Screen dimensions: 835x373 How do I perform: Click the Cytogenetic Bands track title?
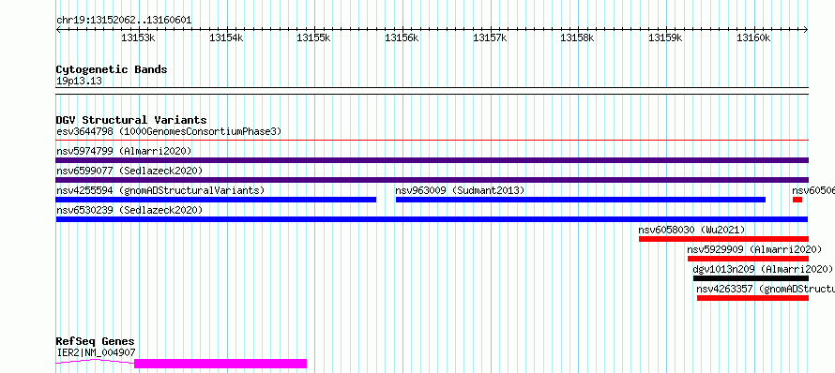112,69
